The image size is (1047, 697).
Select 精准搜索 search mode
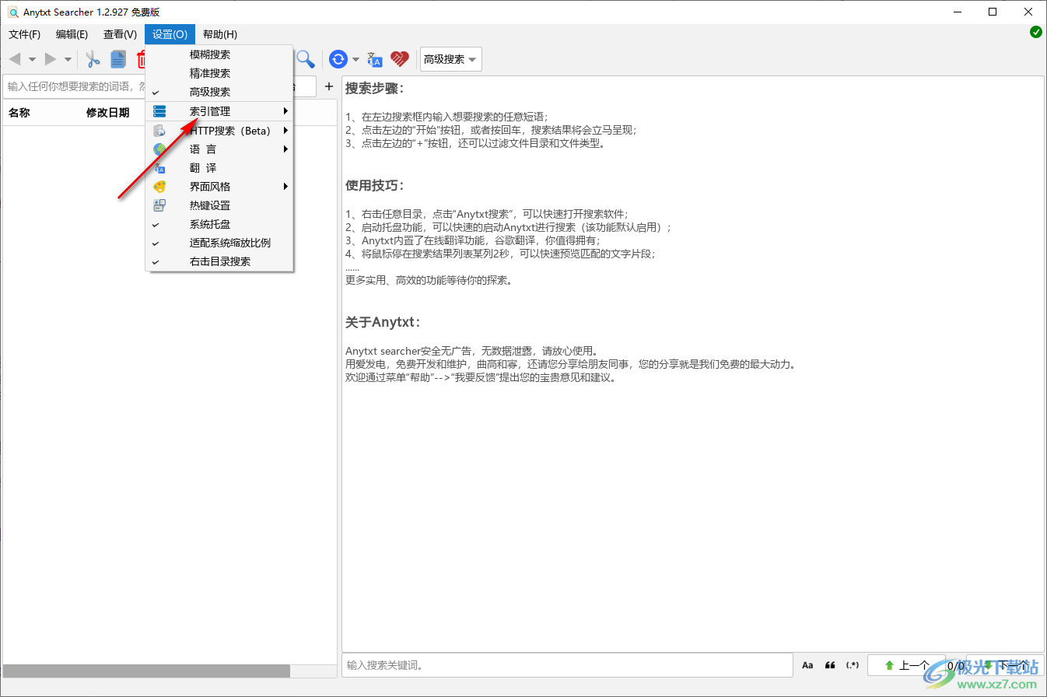click(x=219, y=73)
